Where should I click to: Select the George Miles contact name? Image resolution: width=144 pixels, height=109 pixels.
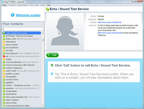pos(11,77)
